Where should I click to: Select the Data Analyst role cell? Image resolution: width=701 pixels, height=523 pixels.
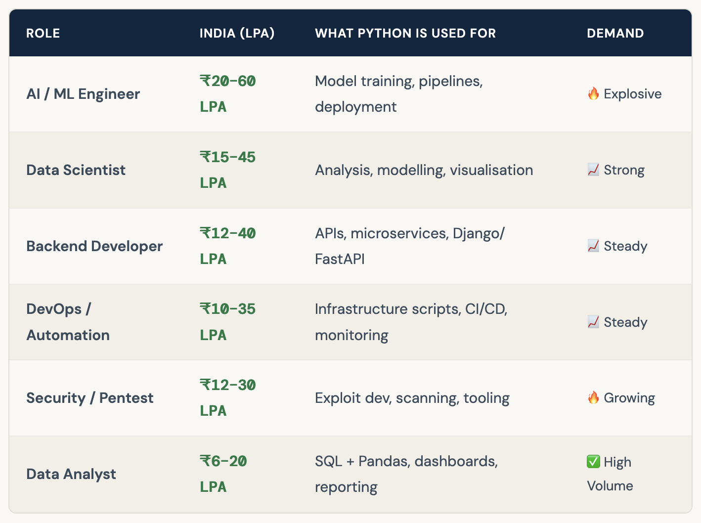tap(71, 474)
